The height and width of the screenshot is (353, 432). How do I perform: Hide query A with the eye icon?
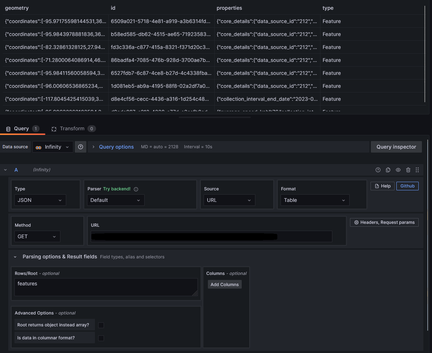(398, 169)
